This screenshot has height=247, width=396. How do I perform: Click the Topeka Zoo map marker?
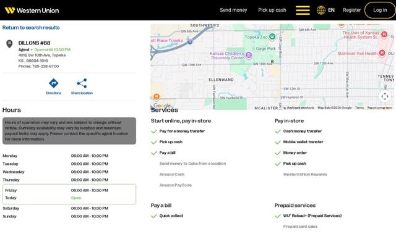tap(272, 37)
